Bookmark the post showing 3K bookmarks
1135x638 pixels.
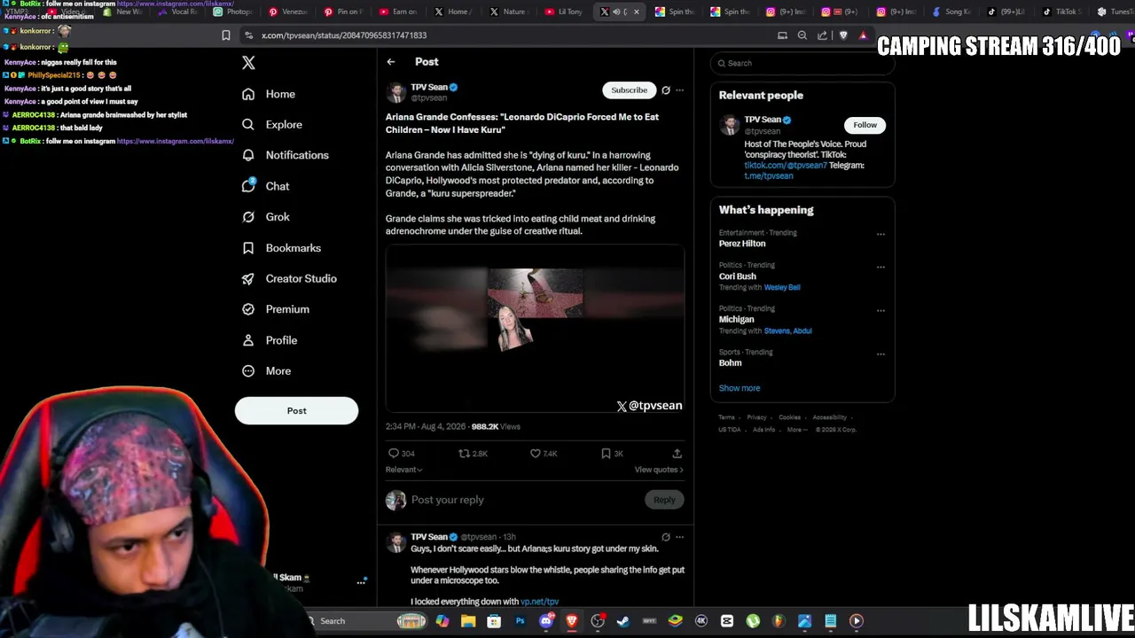(612, 454)
